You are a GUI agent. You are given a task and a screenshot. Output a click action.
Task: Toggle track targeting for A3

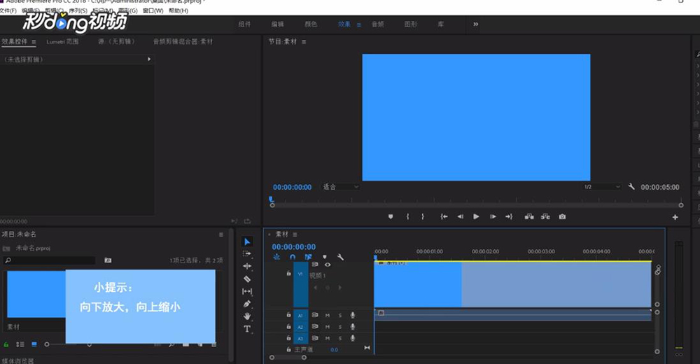(300, 338)
